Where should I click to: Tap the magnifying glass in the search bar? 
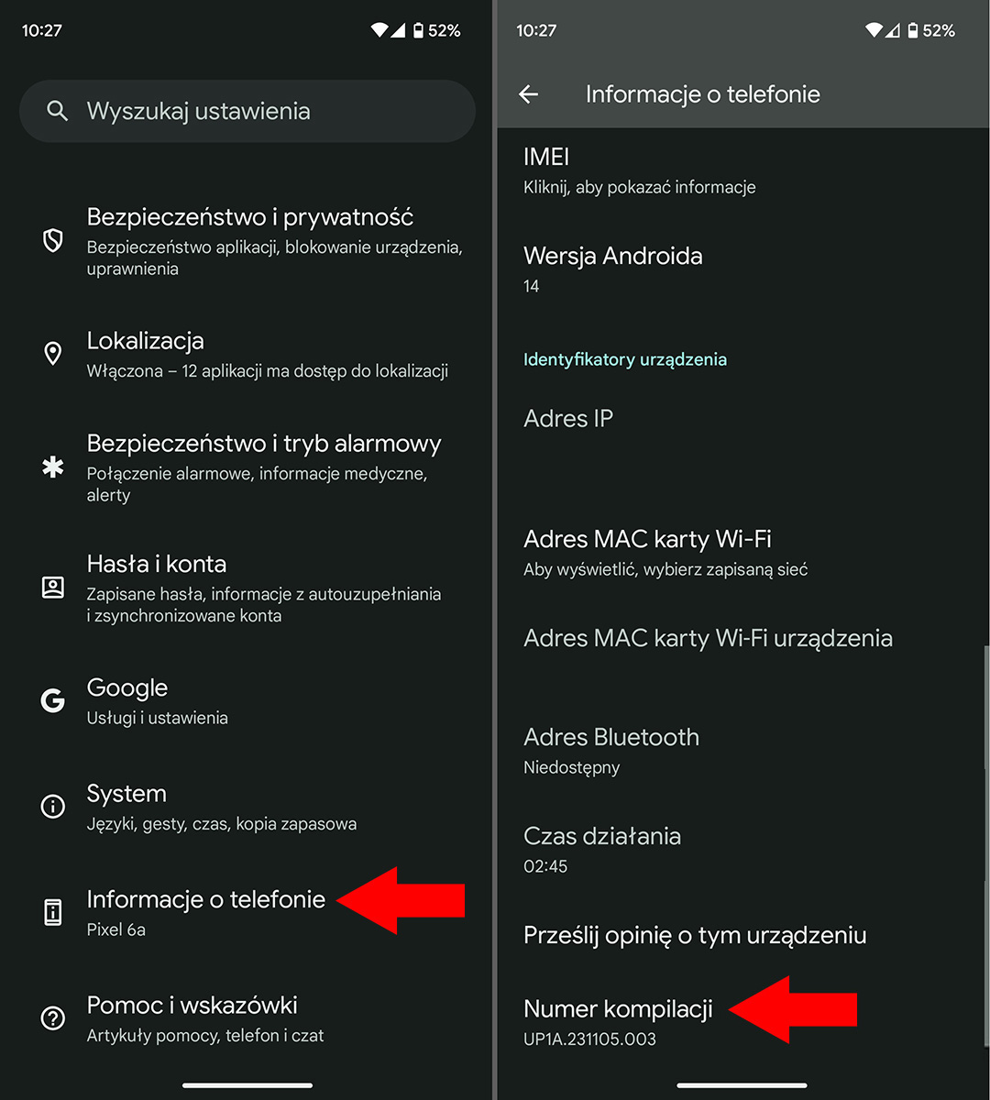[57, 111]
